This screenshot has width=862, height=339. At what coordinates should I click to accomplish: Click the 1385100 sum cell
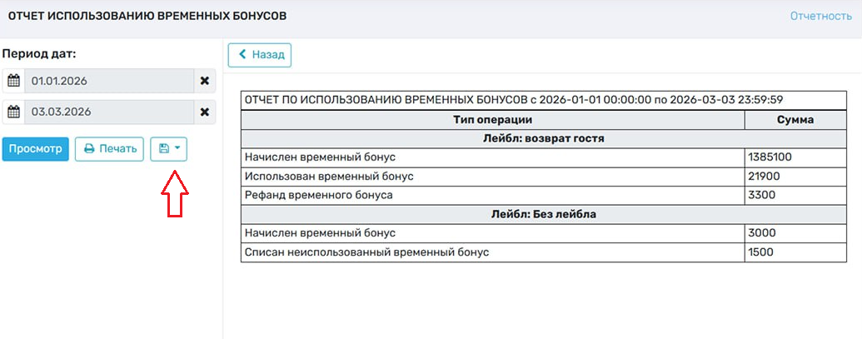click(795, 157)
